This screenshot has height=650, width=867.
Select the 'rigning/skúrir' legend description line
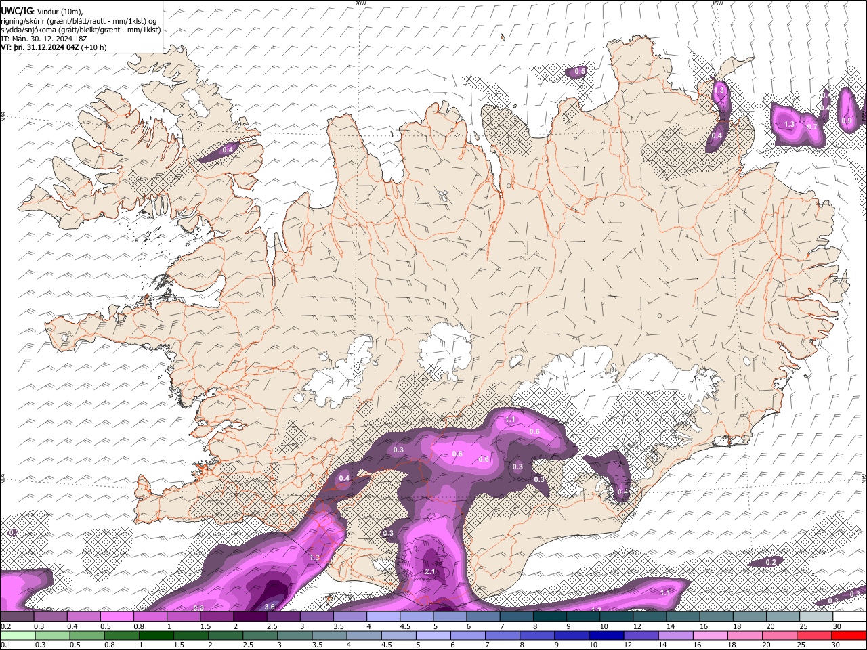pos(78,21)
